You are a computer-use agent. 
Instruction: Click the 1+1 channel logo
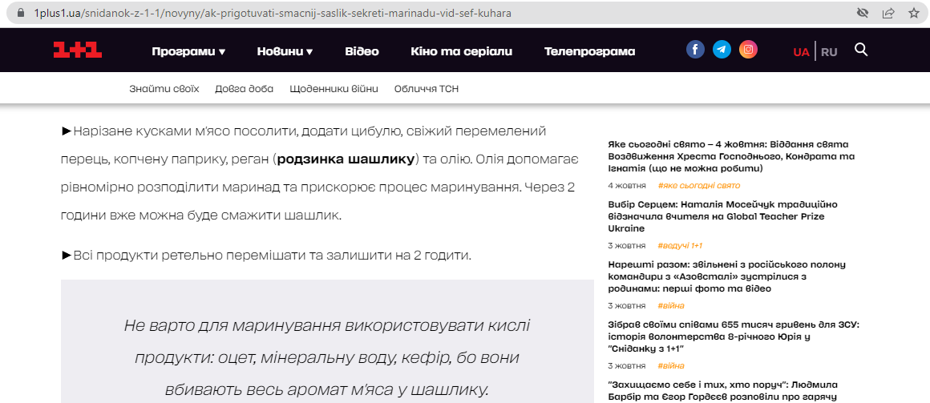78,50
